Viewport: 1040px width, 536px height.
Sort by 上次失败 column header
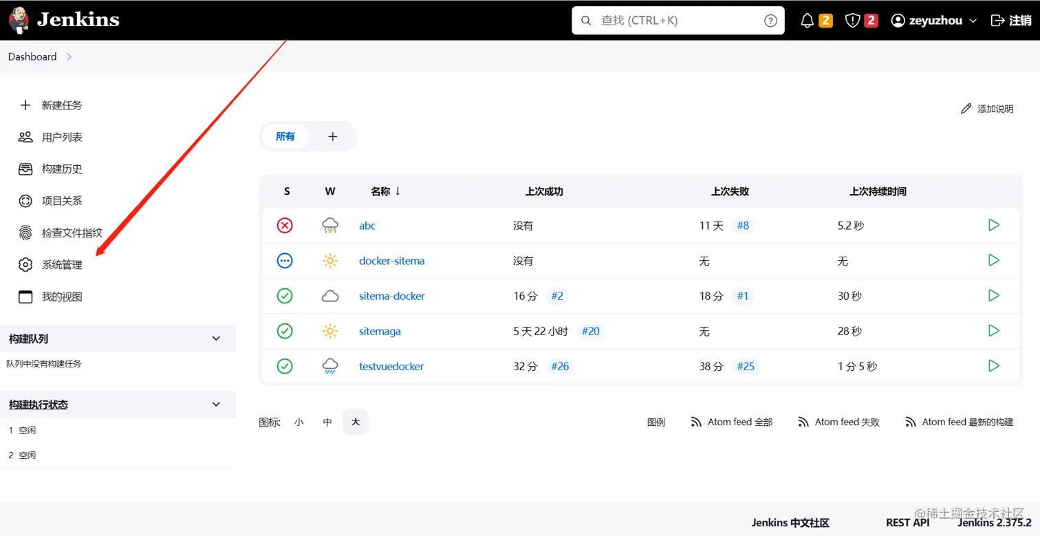point(730,192)
